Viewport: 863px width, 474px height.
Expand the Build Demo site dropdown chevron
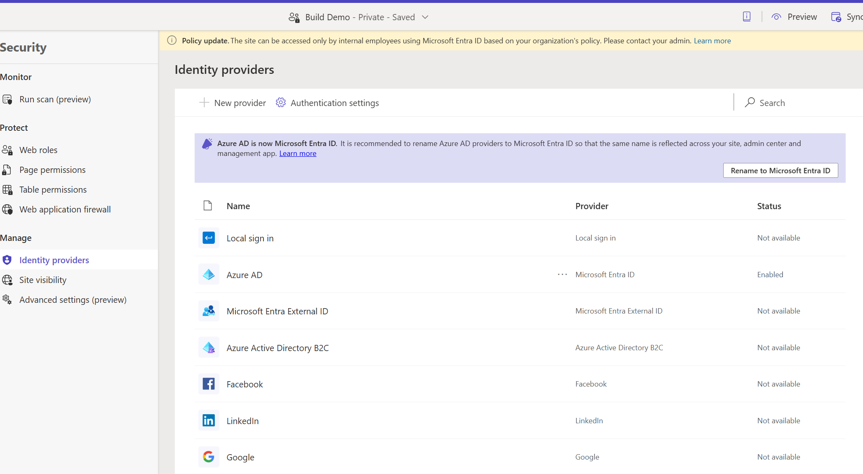tap(425, 17)
